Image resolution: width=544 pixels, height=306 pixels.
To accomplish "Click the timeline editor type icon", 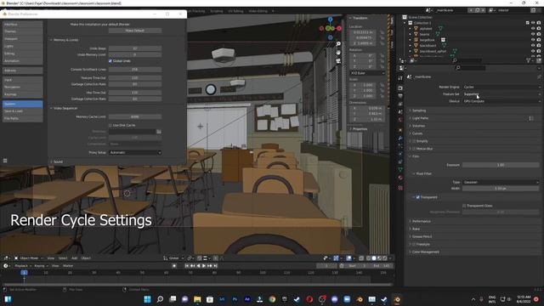I will pyautogui.click(x=6, y=266).
